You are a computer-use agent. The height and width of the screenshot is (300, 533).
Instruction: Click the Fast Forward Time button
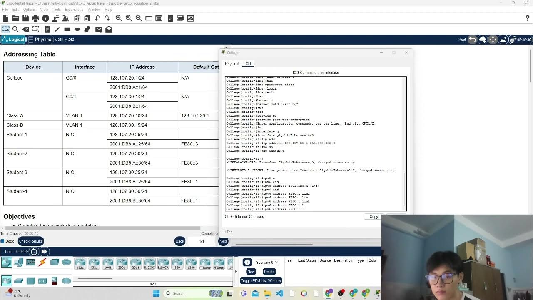click(44, 251)
